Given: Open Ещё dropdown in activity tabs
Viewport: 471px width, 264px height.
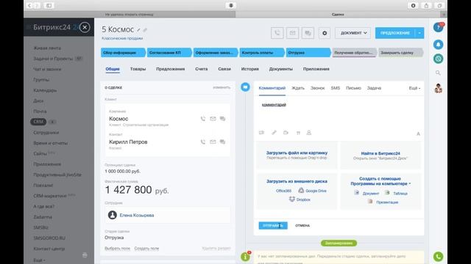Looking at the screenshot, I should click(x=414, y=88).
